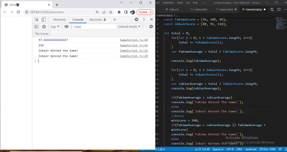Select the 194 console output
The image size is (287, 152).
pos(41,45)
